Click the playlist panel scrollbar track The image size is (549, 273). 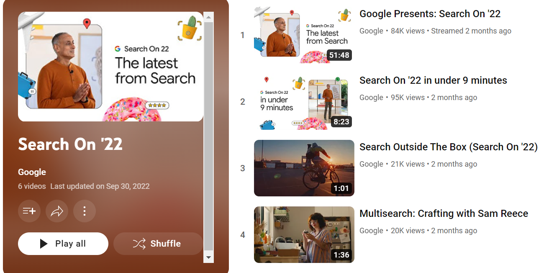208,137
